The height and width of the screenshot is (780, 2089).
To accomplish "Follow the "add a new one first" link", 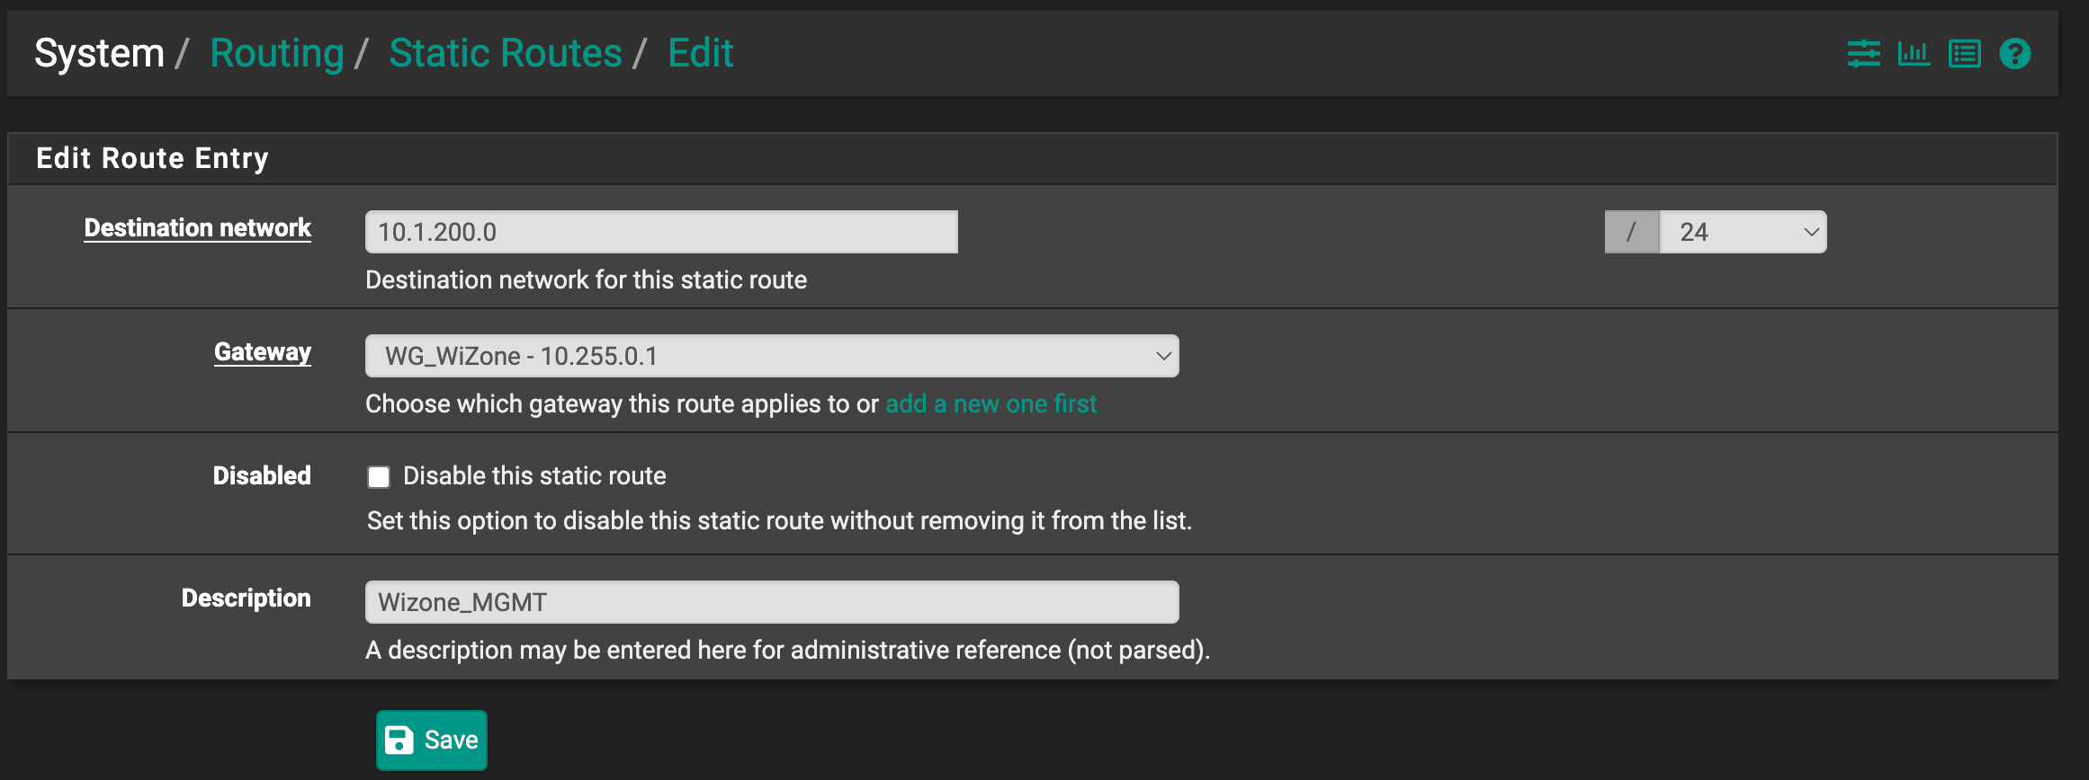I will (991, 404).
